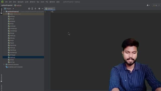
Task: Select logical.py in project tree
Action: (x=13, y=45)
